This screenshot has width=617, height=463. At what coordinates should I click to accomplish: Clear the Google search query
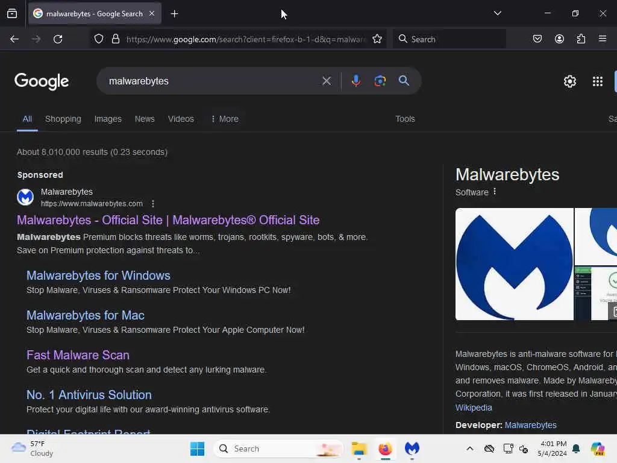326,81
